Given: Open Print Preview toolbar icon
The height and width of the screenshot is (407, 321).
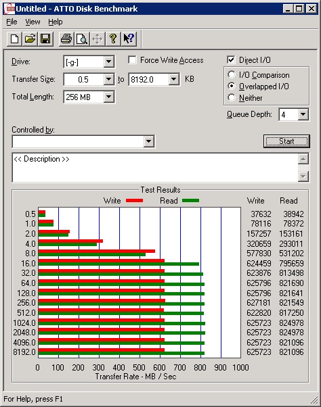Looking at the screenshot, I should tap(82, 39).
